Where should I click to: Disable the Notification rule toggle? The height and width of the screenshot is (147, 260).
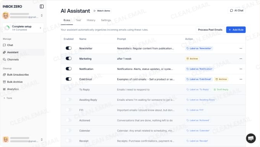coord(68,68)
